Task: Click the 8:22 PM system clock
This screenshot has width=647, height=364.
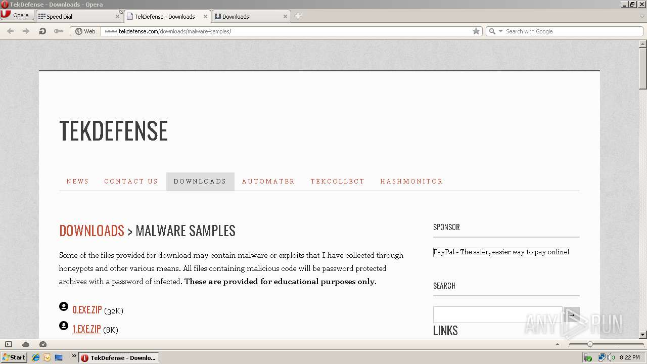Action: coord(630,357)
